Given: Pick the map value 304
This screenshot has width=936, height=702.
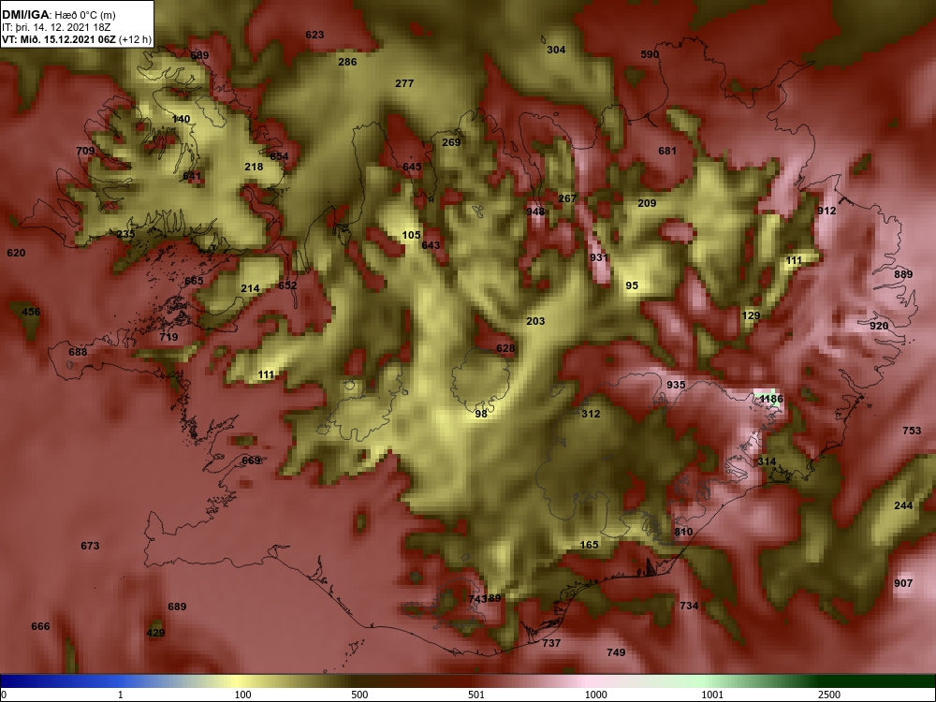Looking at the screenshot, I should tap(556, 51).
